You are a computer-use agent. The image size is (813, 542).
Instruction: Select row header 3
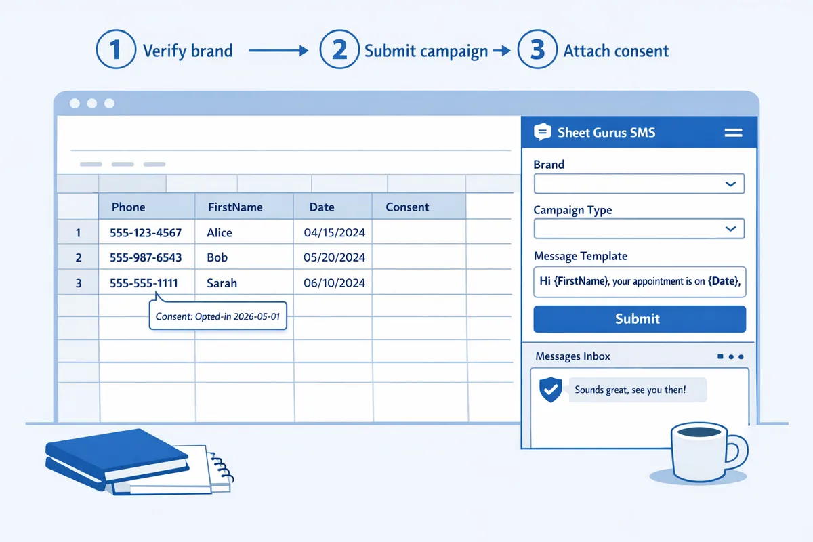point(78,283)
